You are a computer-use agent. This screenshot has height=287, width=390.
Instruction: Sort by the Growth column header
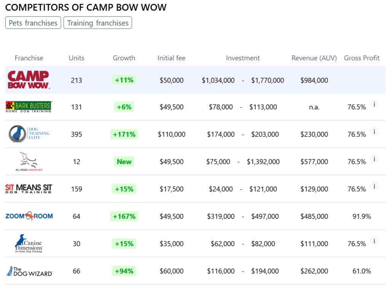[124, 58]
